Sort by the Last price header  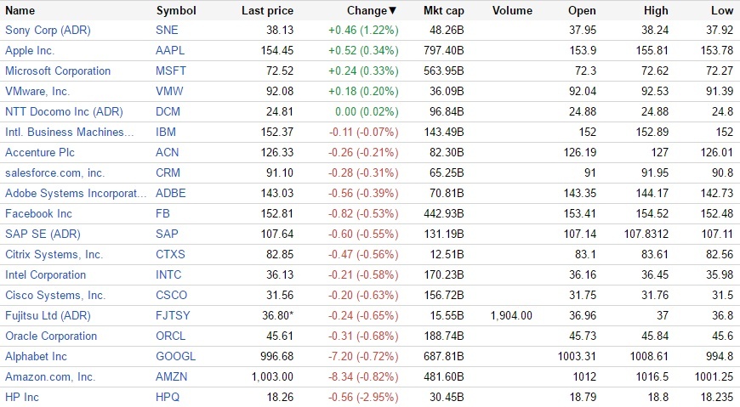267,11
